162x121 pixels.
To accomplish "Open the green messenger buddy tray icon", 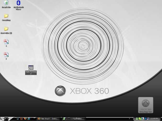I will pos(137,119).
